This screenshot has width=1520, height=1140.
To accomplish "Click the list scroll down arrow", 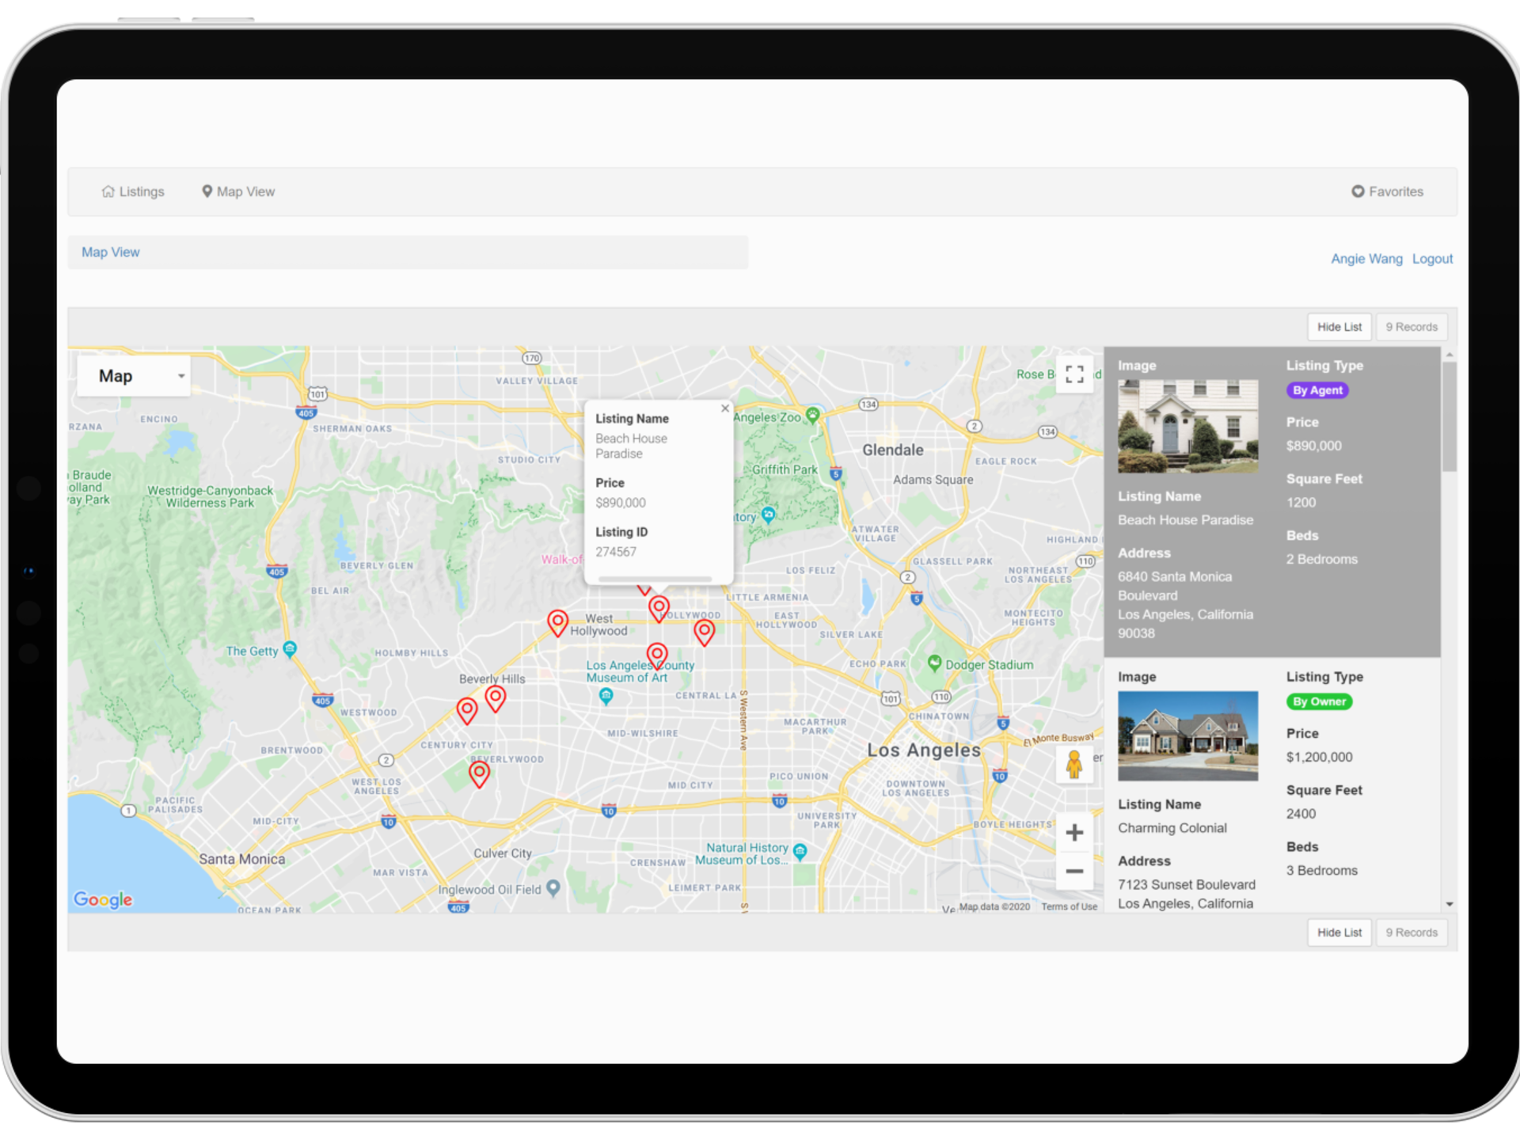I will pos(1450,904).
